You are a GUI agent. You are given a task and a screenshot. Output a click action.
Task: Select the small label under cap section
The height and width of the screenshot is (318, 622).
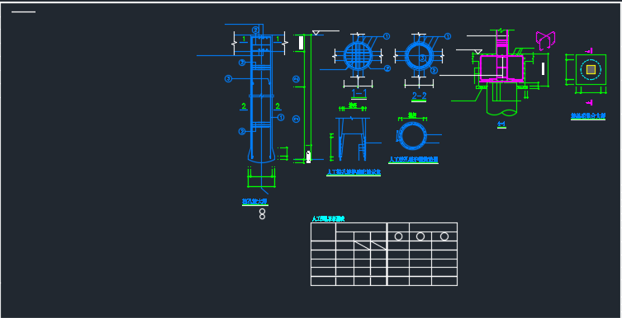[x=501, y=125]
